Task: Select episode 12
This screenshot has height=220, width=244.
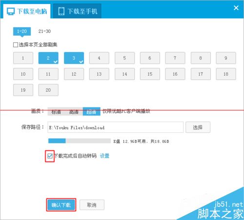Action: [x=74, y=74]
